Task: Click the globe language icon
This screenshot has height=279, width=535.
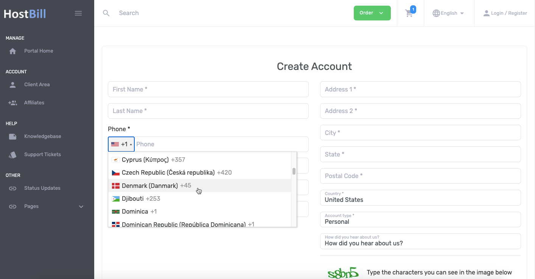Action: 436,13
